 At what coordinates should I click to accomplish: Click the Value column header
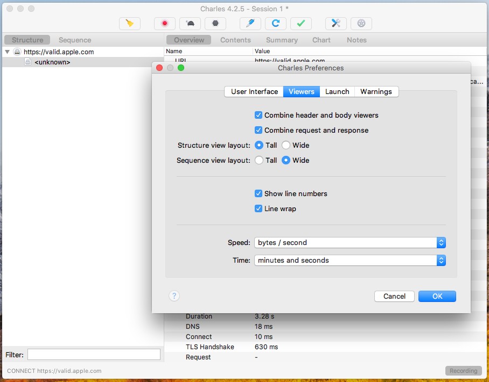point(371,51)
